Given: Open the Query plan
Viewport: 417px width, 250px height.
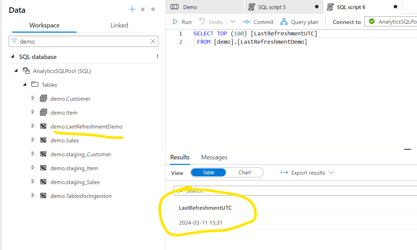Looking at the screenshot, I should (299, 22).
